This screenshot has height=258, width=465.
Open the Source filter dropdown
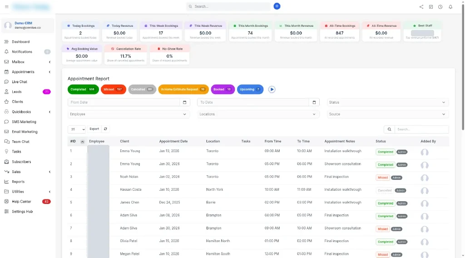pos(388,114)
